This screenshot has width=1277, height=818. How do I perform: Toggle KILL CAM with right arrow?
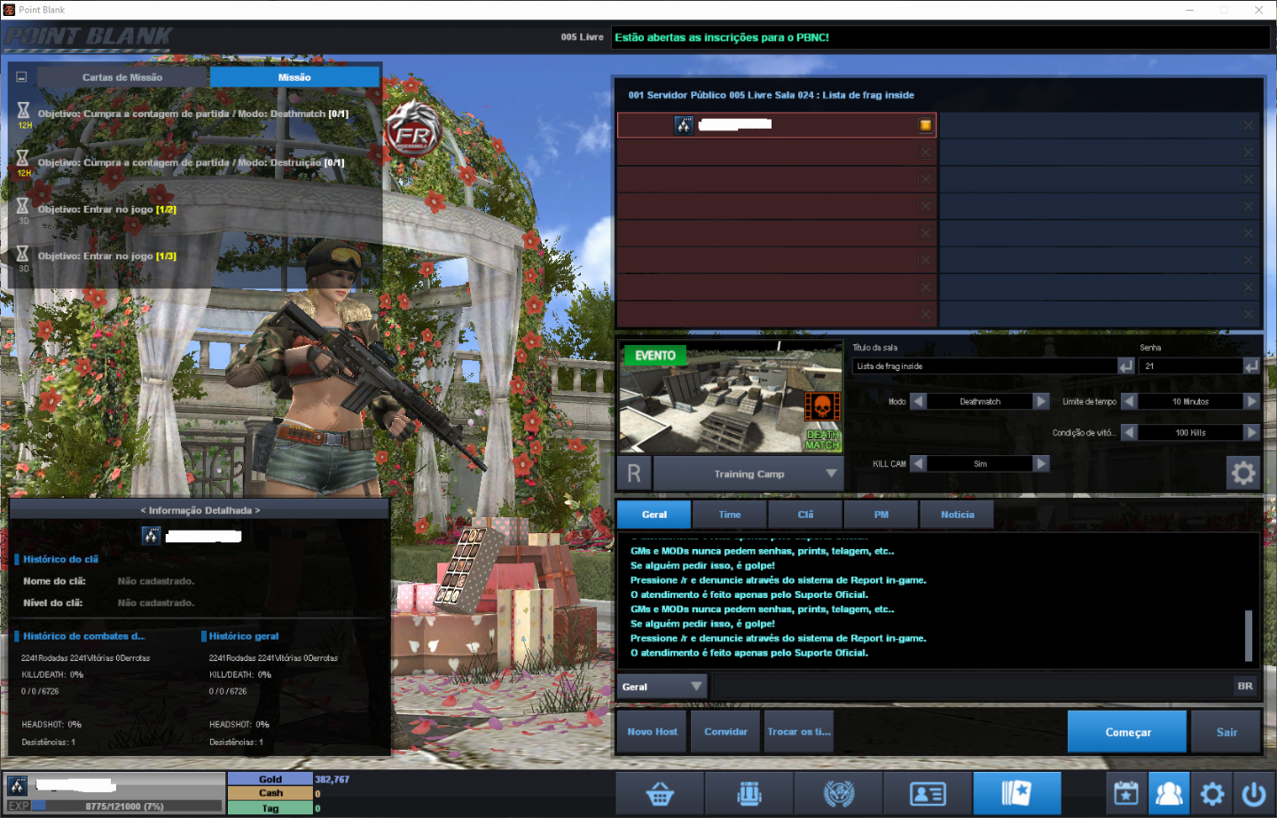click(1042, 463)
